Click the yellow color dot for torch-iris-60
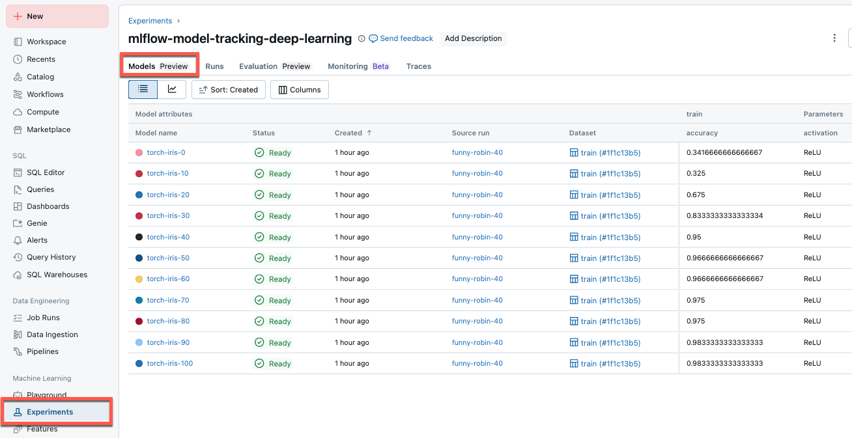The width and height of the screenshot is (852, 438). pos(139,279)
